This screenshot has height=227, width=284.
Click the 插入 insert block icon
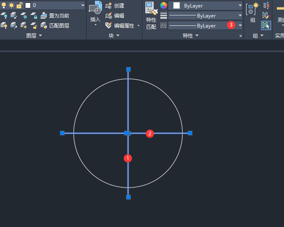tap(95, 7)
